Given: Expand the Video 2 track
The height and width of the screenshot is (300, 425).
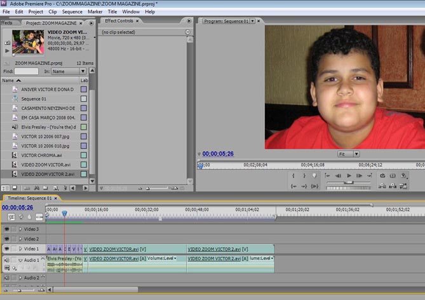Looking at the screenshot, I should pos(20,239).
